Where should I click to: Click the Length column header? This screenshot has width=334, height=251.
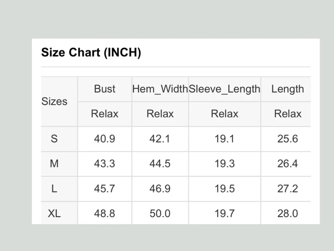(x=288, y=89)
